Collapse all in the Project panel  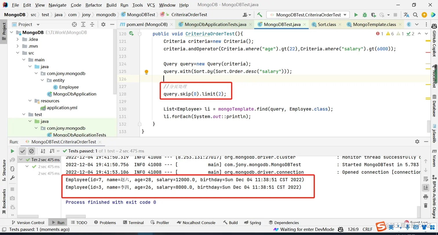pos(92,24)
